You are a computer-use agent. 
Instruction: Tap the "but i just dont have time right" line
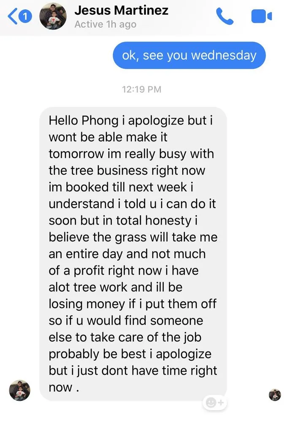(133, 371)
